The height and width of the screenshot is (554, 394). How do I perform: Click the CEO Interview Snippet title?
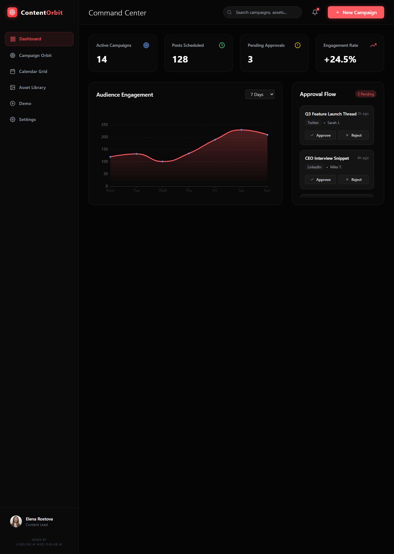(327, 158)
